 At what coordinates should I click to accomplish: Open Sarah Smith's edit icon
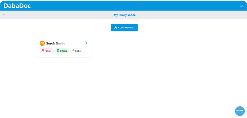click(86, 43)
